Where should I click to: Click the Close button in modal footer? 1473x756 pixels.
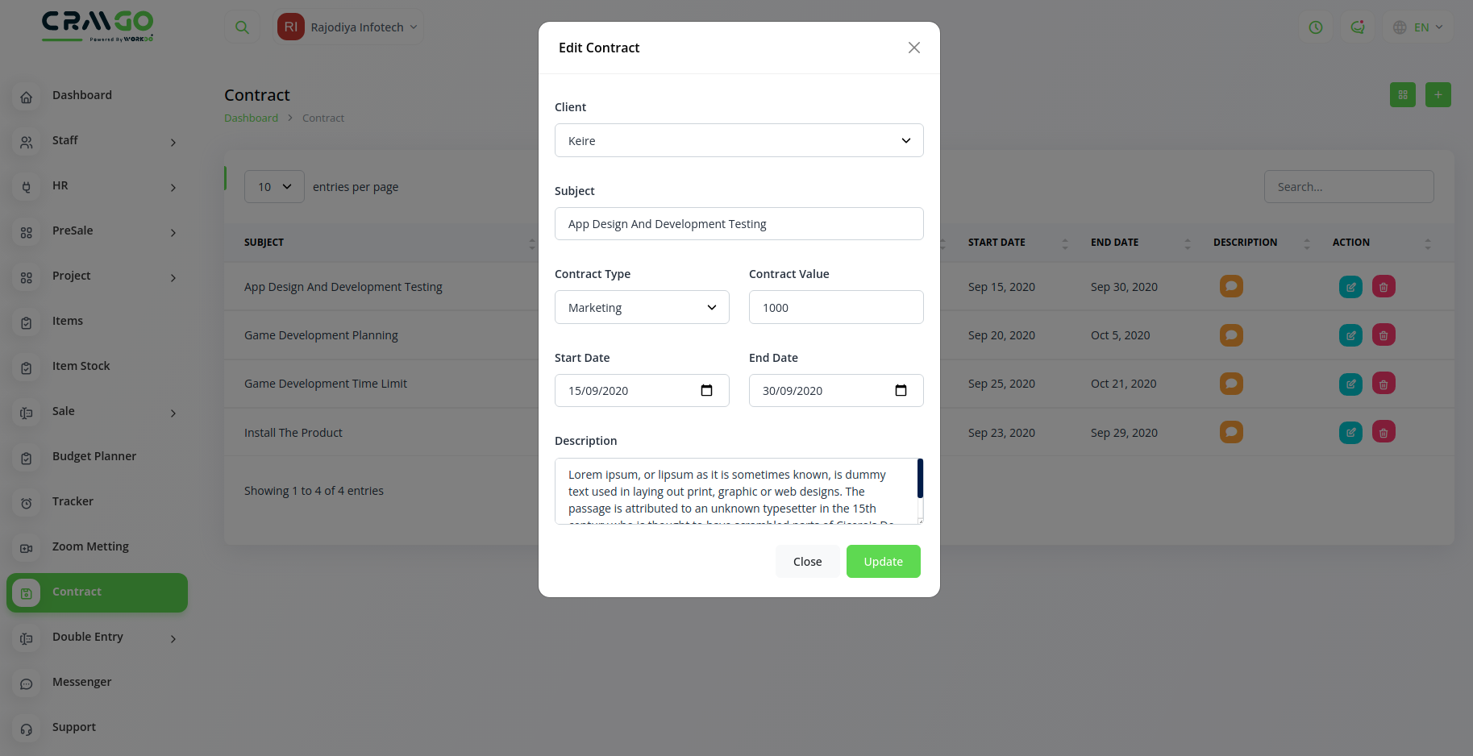[807, 562]
